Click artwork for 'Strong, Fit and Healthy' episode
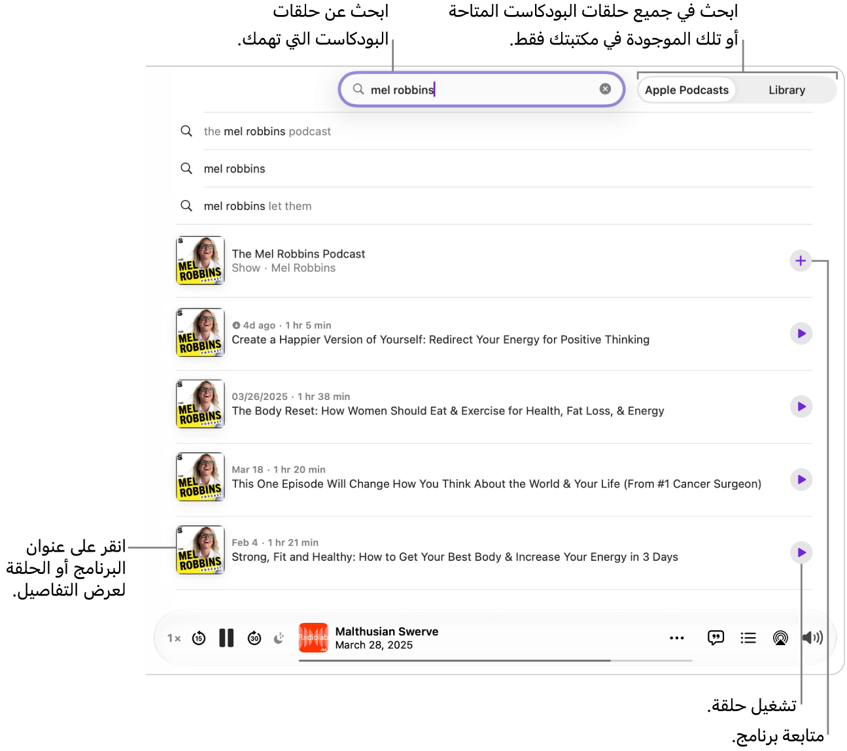The width and height of the screenshot is (847, 751). 200,550
